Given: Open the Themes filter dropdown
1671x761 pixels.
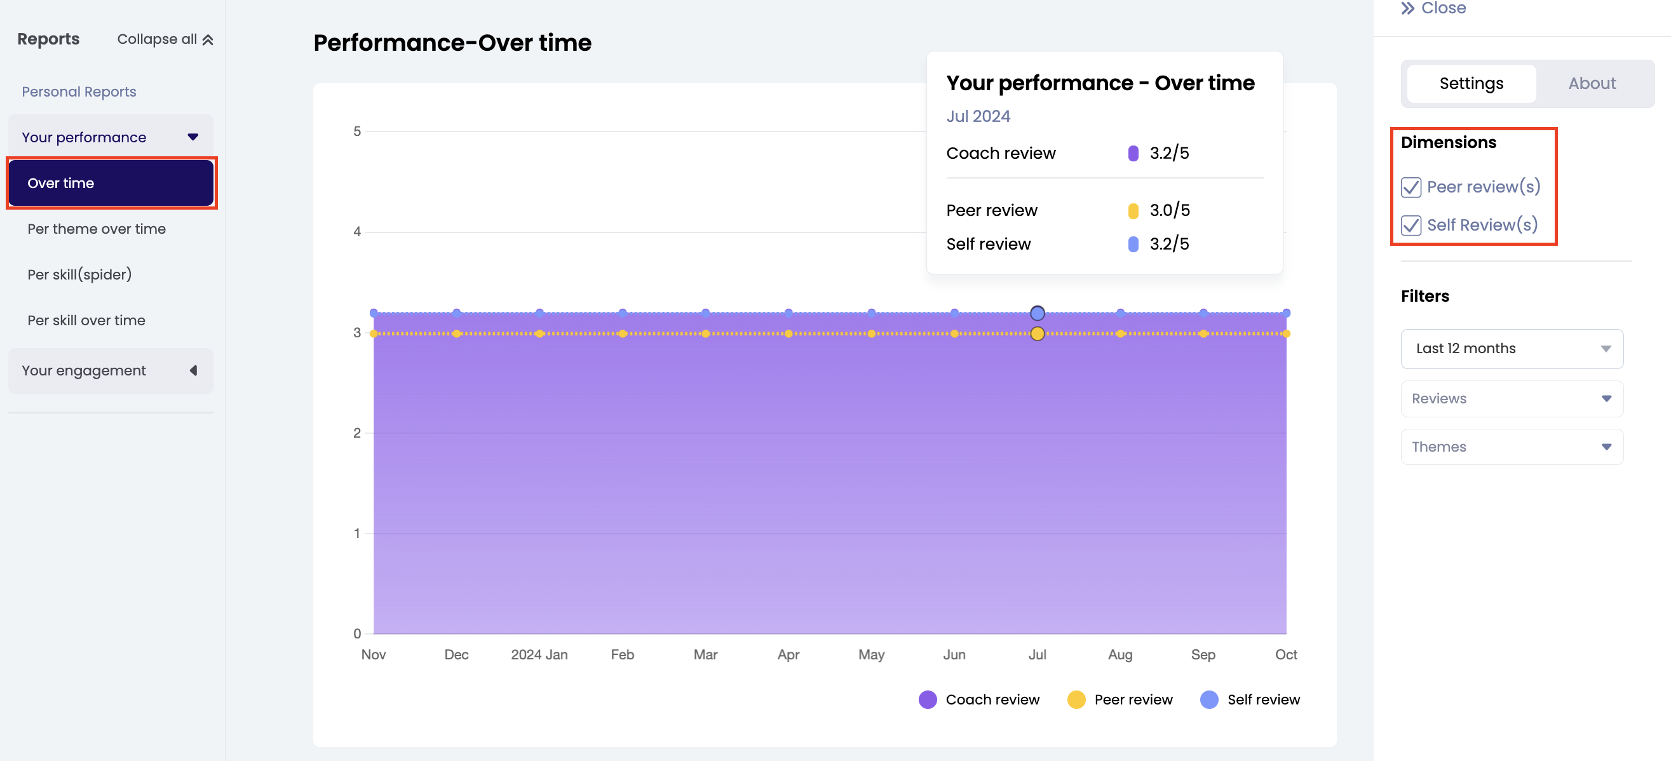Looking at the screenshot, I should click(x=1512, y=447).
